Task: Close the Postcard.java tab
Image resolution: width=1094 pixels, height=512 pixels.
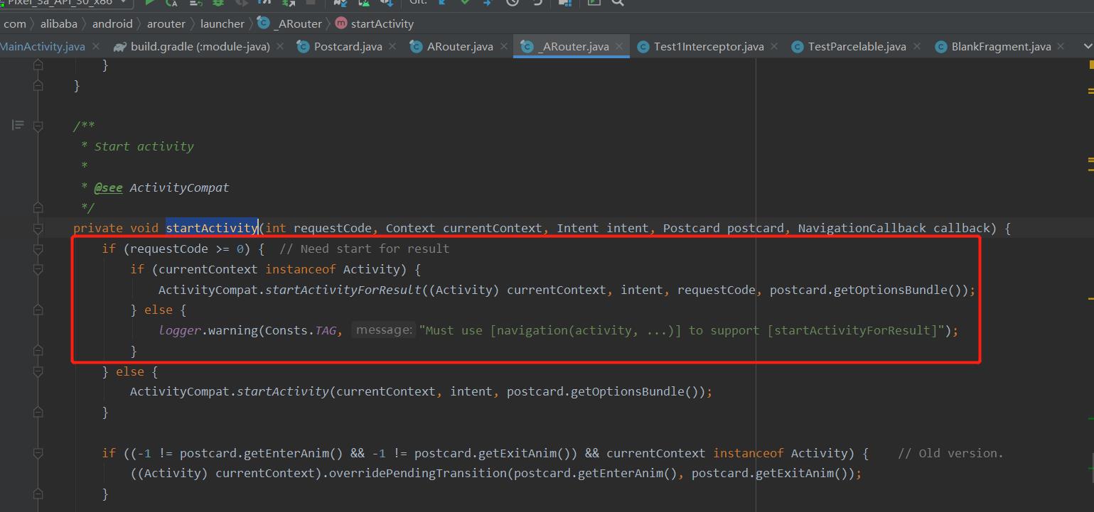Action: click(392, 47)
